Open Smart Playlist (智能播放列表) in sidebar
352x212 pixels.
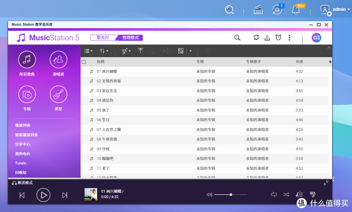click(26, 135)
